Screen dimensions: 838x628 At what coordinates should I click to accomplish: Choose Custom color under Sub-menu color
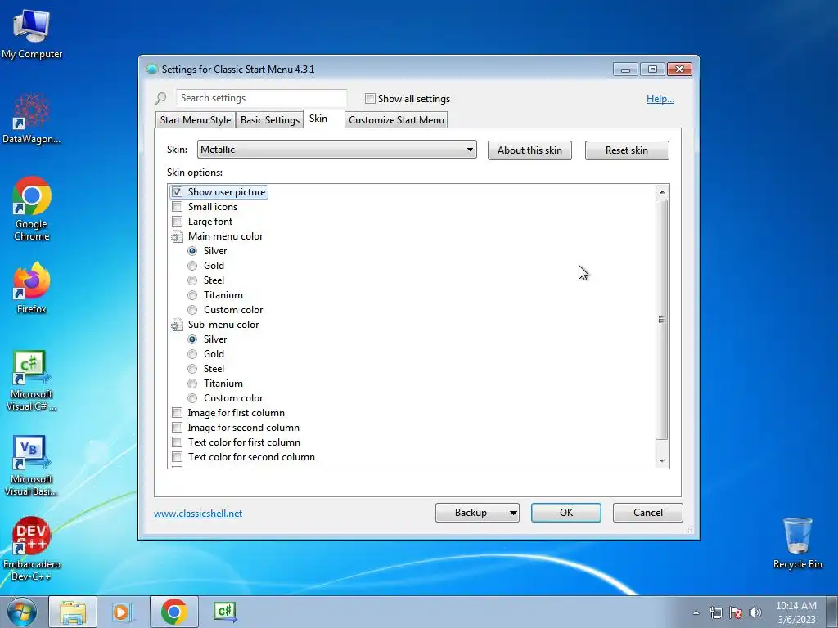(192, 398)
